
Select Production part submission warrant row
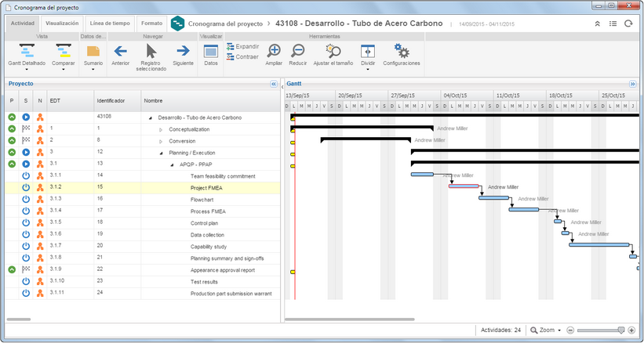click(143, 294)
